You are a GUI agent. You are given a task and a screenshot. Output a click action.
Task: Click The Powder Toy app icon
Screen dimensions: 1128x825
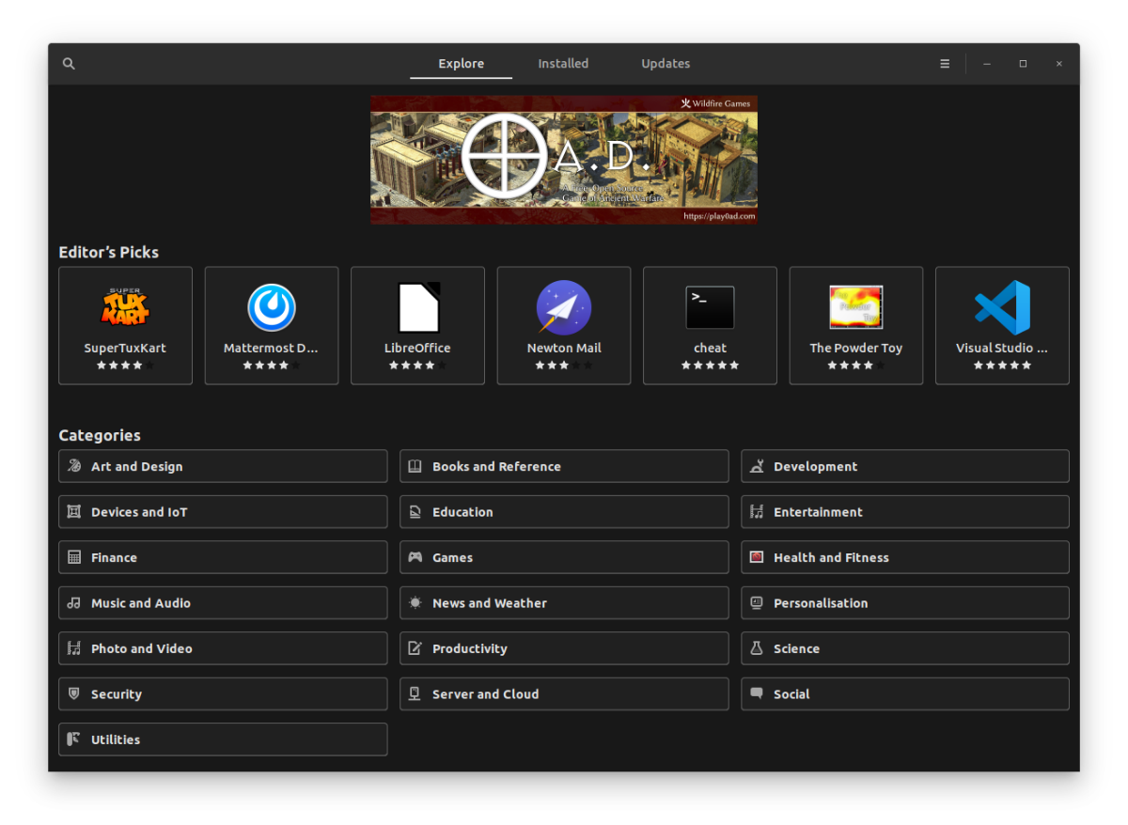click(x=856, y=307)
